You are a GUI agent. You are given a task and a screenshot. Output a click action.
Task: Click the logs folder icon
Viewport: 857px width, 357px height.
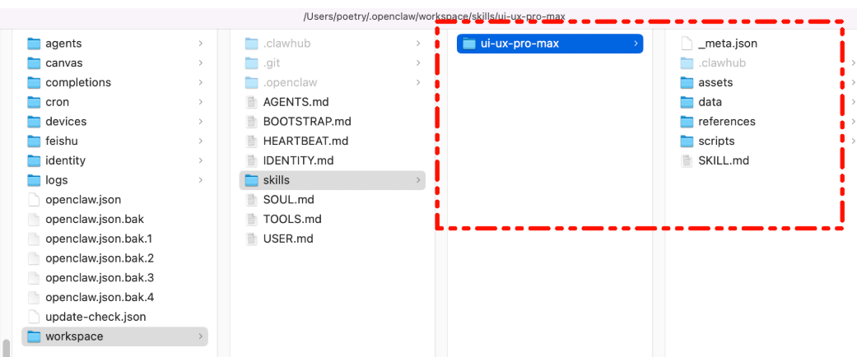click(x=34, y=180)
